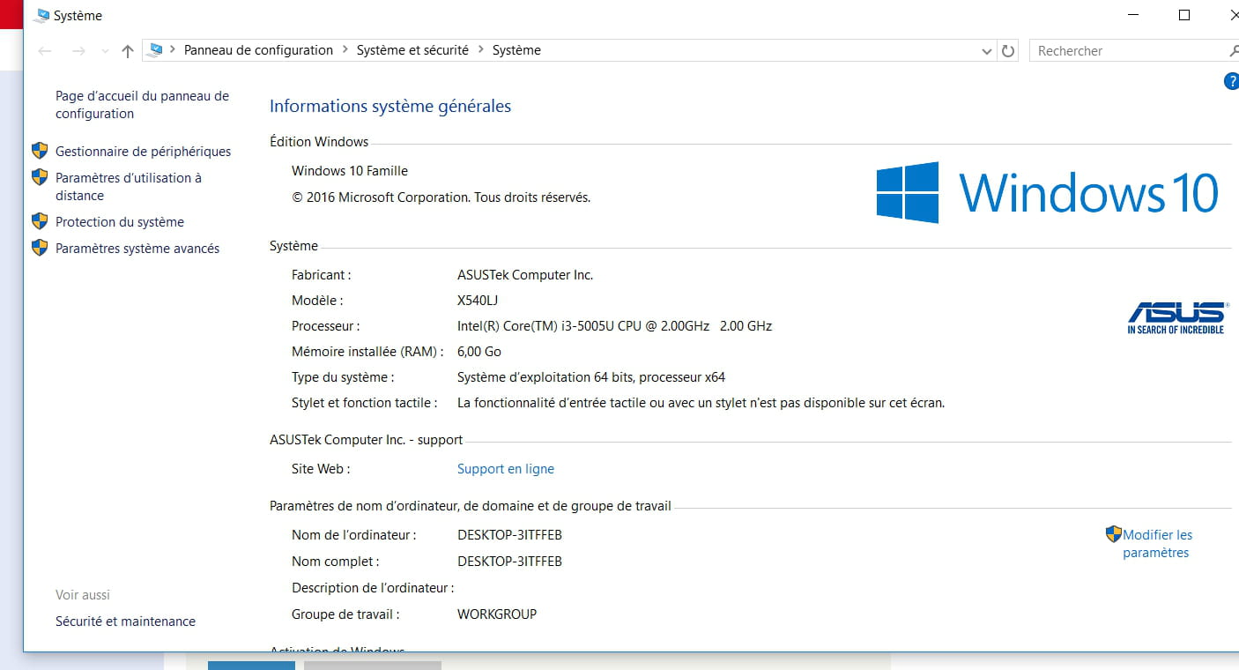This screenshot has height=670, width=1239.
Task: Select DESKTOP-3ITFFEB next to Nom de l'ordinateur
Action: (509, 535)
